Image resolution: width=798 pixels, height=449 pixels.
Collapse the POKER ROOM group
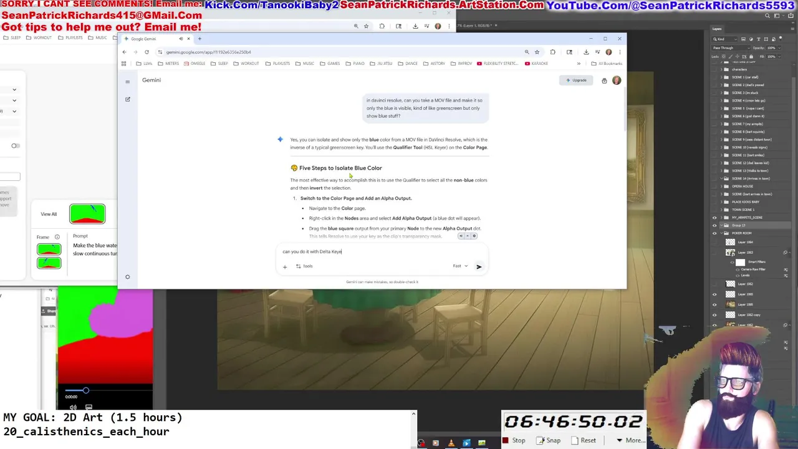(721, 233)
